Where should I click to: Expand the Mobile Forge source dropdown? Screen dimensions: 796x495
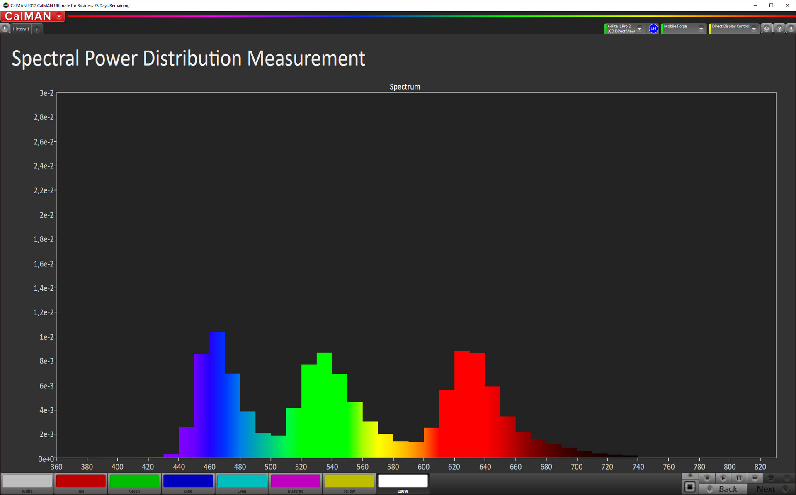click(701, 29)
